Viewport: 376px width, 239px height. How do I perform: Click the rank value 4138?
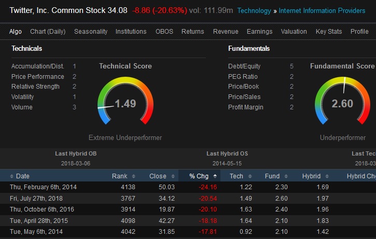tap(128, 187)
